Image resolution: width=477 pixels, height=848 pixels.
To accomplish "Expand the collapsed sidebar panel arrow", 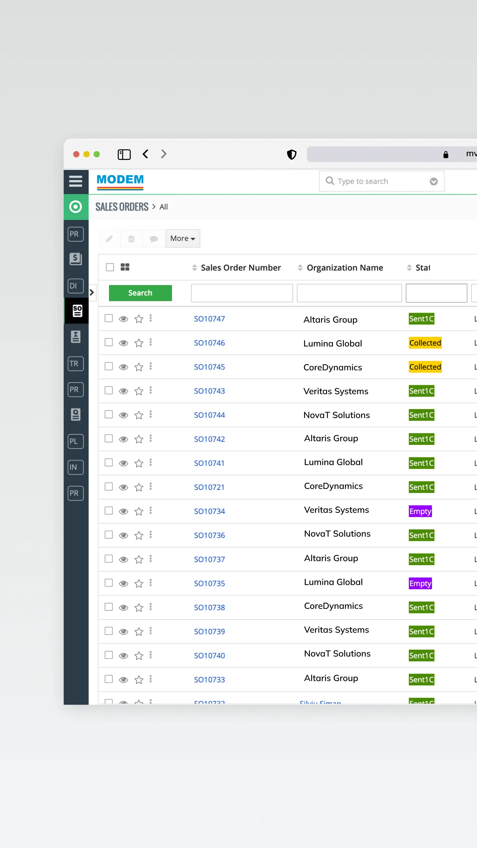I will 92,292.
